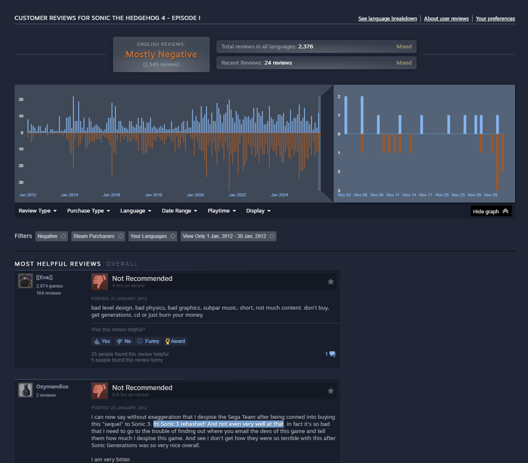Click thumbs down icon on Ozymandius review
Screen dimensions: 528x463
tap(100, 391)
